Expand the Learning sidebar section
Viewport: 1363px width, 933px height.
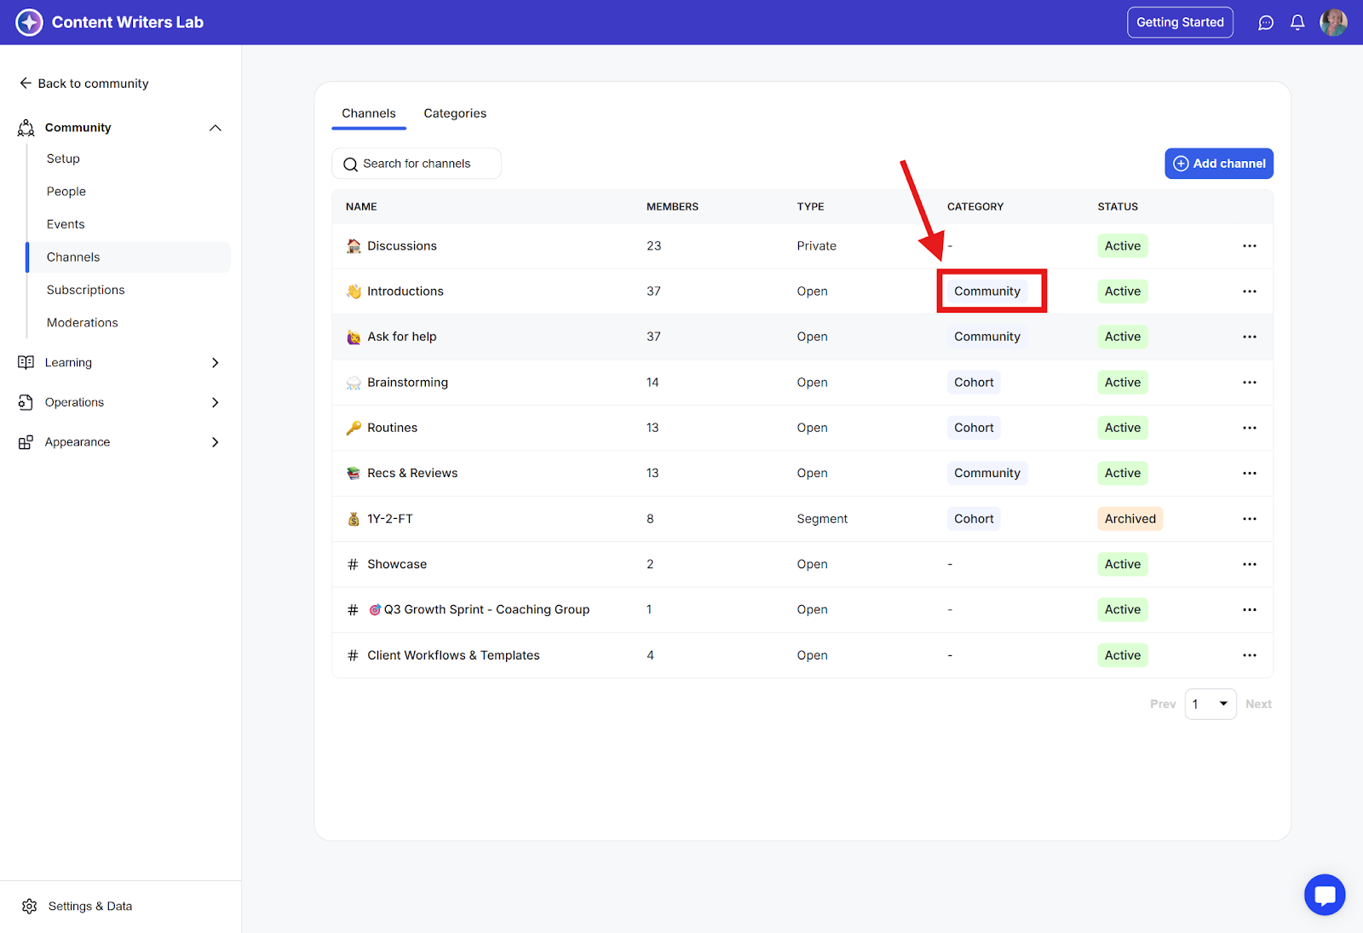[x=216, y=363]
